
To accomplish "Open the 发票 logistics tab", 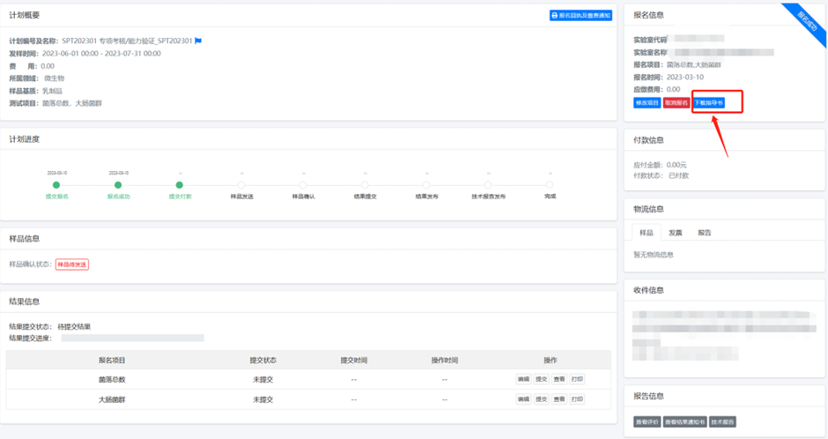I will [x=675, y=233].
